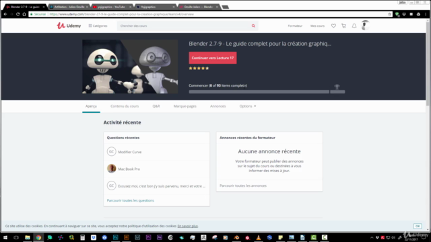Open VLC from the taskbar

pos(259,237)
